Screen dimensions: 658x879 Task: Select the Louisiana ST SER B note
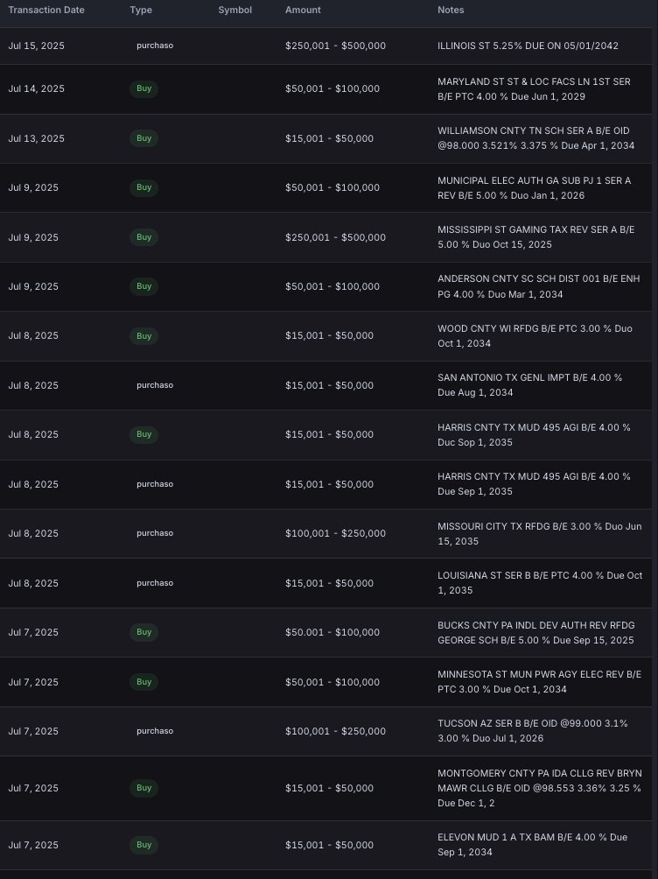point(540,583)
